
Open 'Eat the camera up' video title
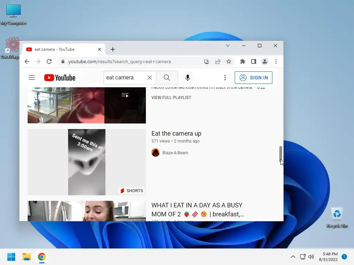coord(176,134)
